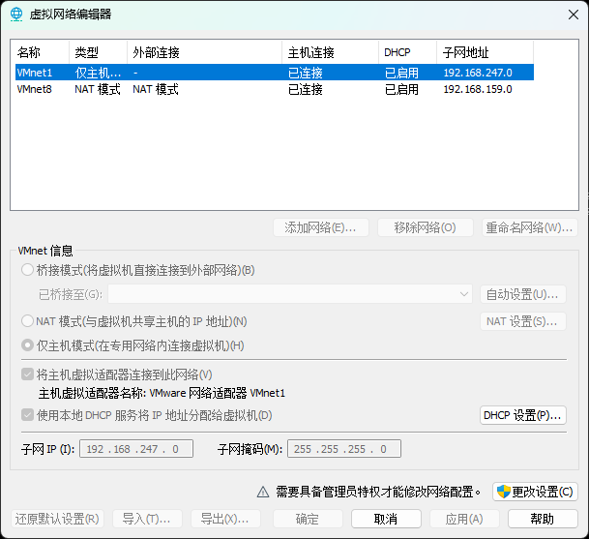Select 仅主机模式 radio button
The image size is (589, 539).
pos(27,345)
